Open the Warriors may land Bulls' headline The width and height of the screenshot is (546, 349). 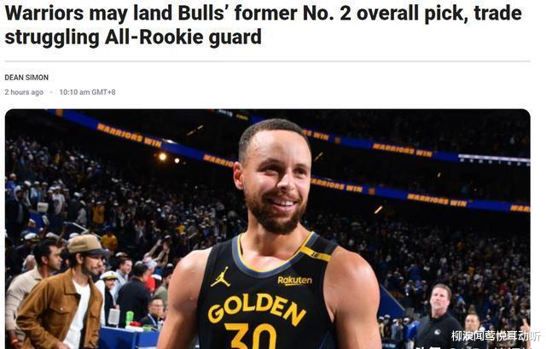pos(264,25)
